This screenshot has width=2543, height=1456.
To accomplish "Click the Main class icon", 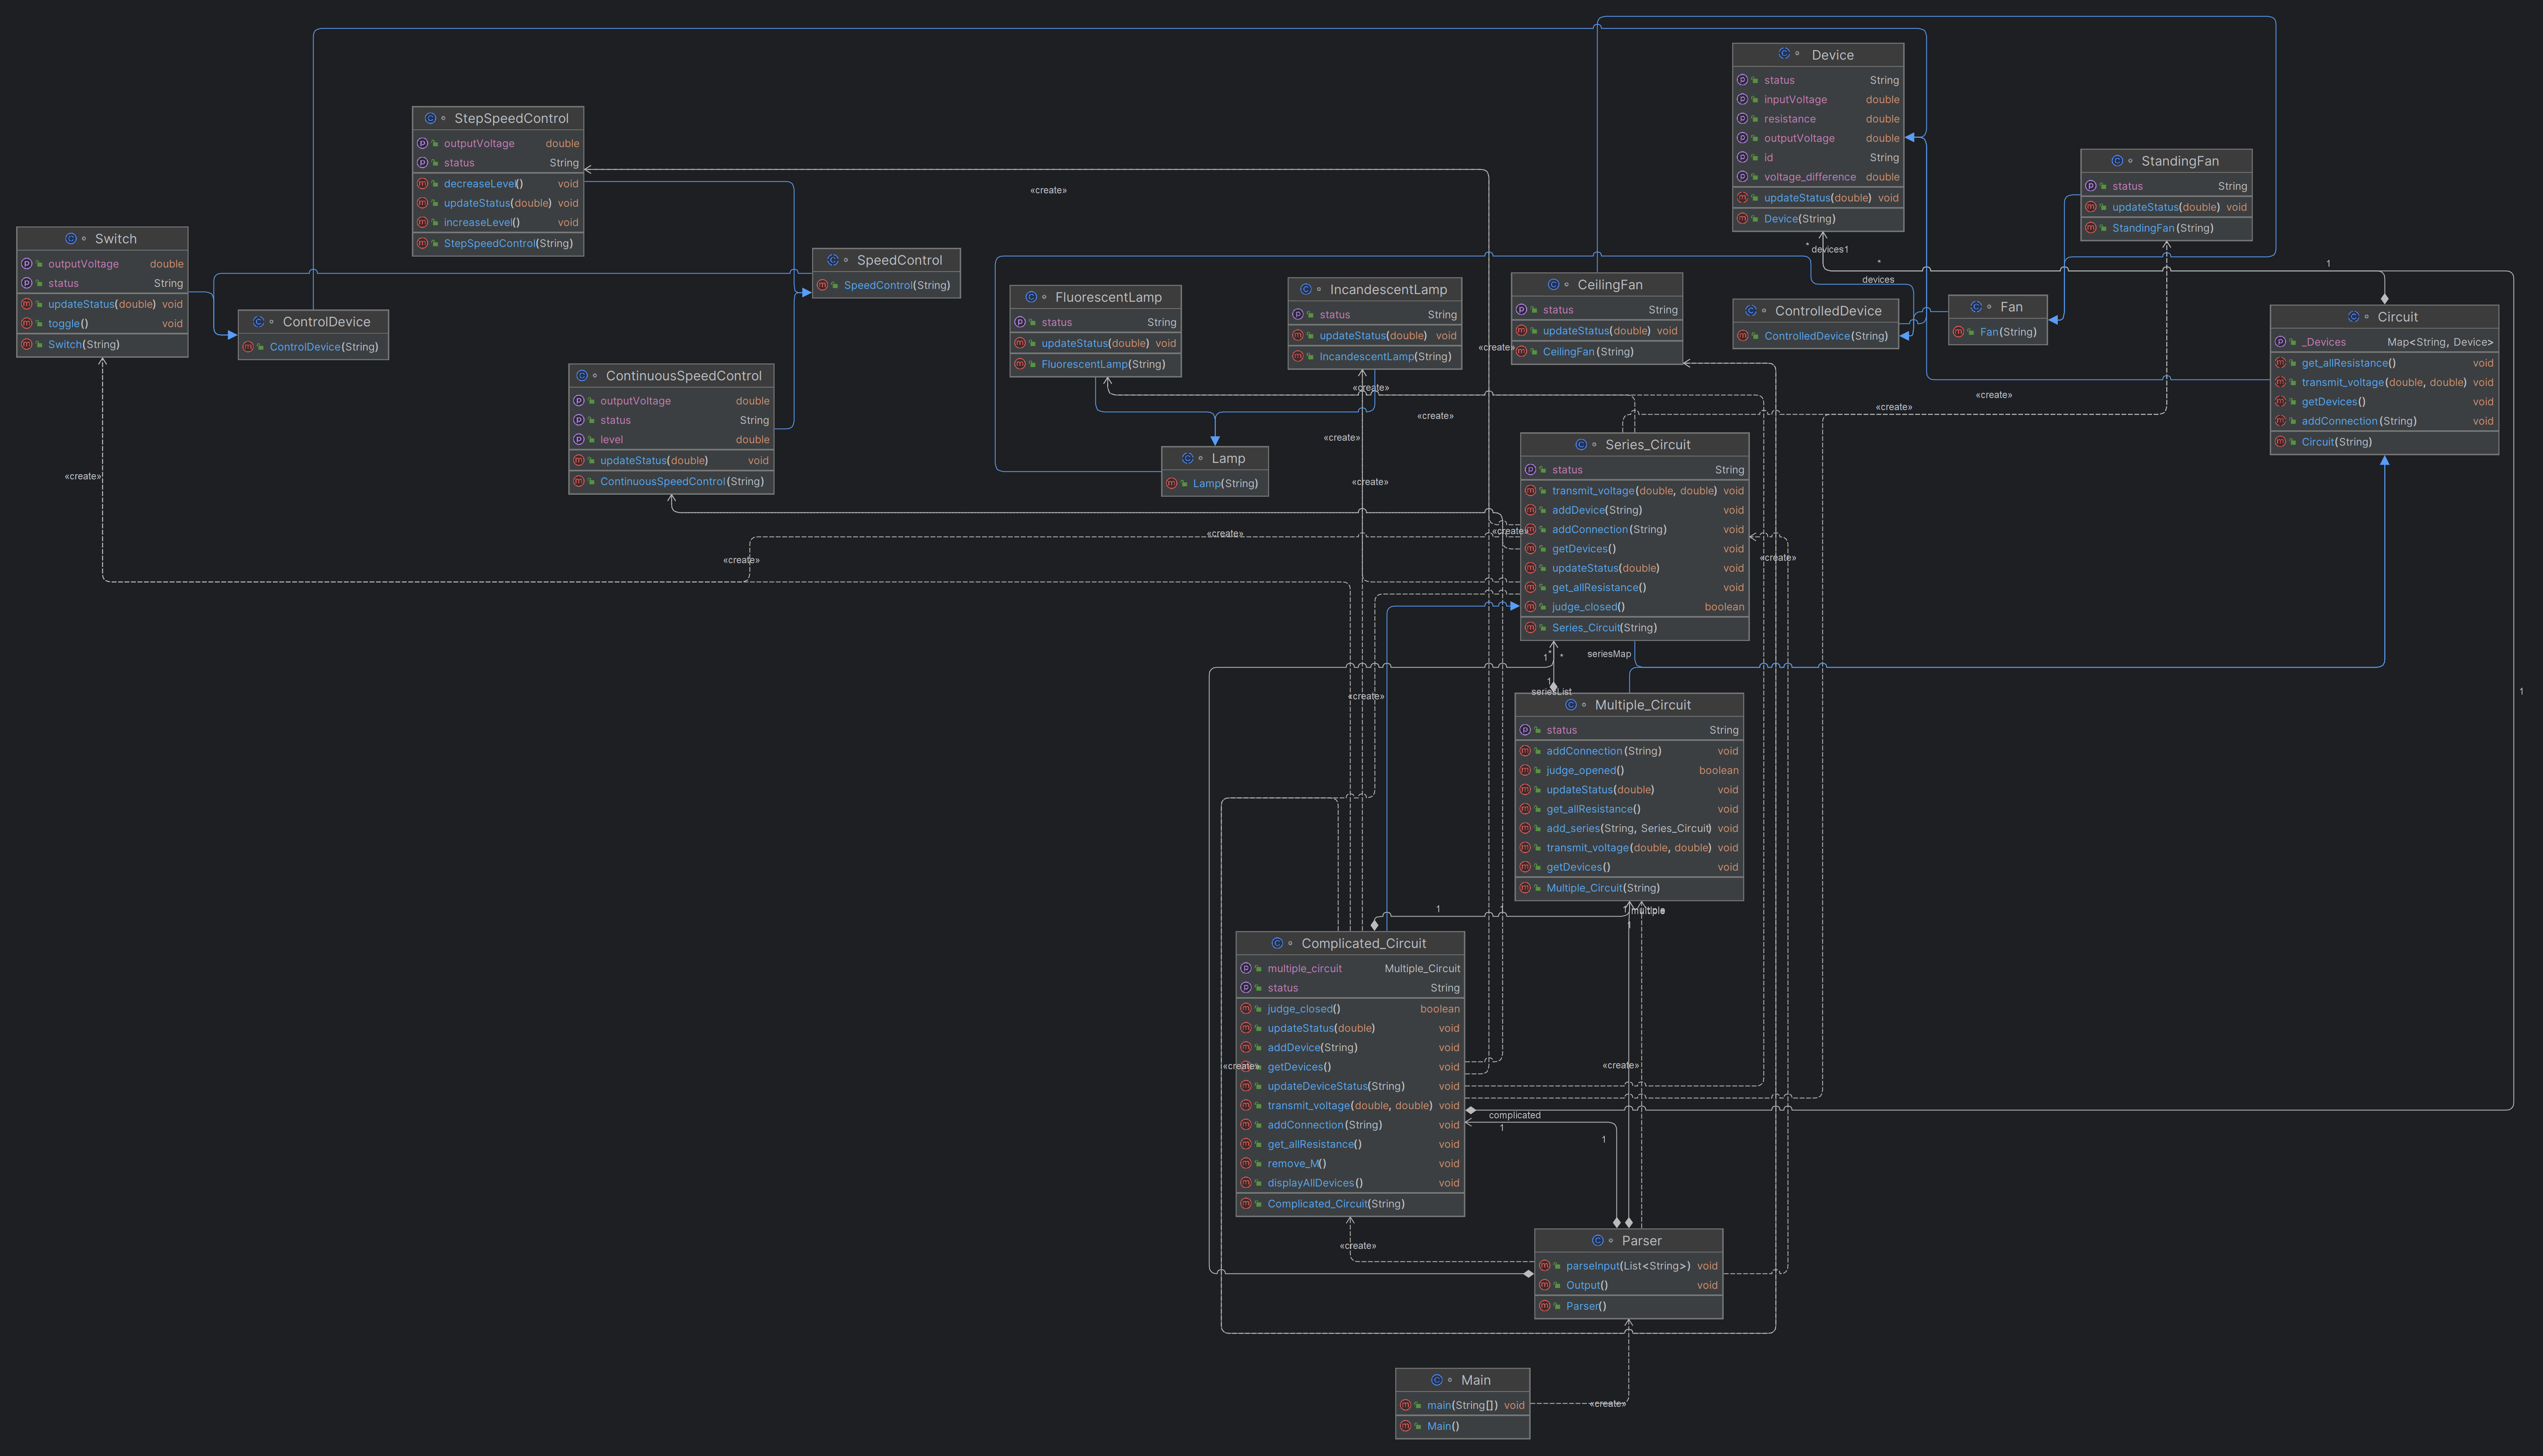I will coord(1437,1380).
